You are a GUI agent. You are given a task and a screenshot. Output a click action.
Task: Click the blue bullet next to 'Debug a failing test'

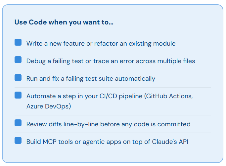tap(18, 60)
